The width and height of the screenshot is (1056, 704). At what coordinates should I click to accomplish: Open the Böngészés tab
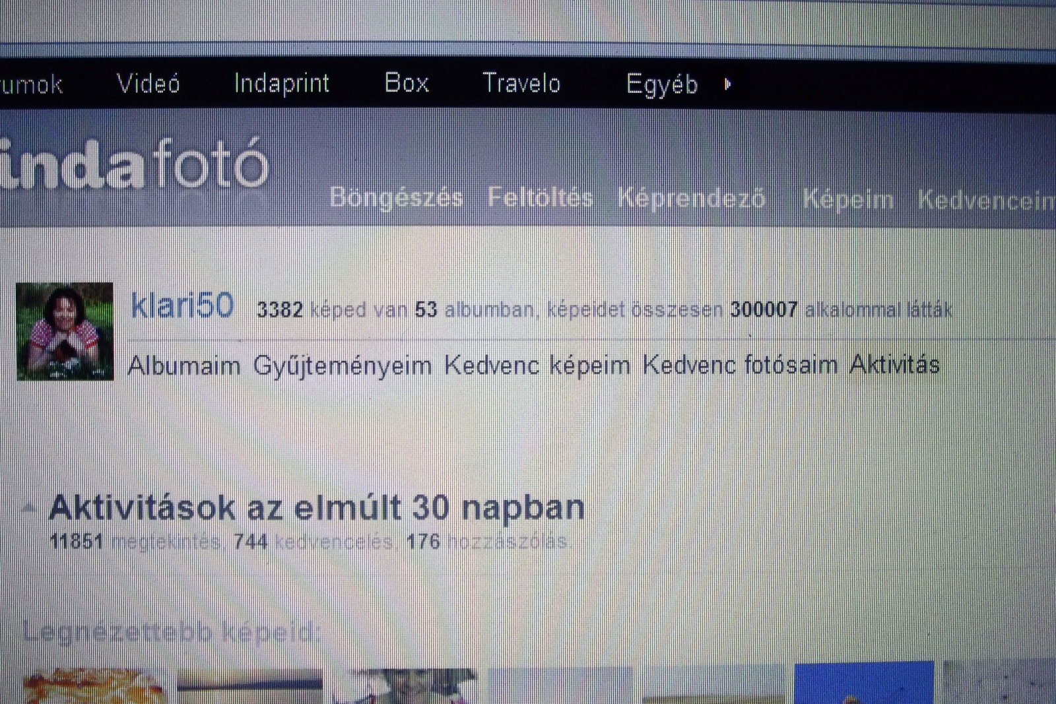coord(396,197)
